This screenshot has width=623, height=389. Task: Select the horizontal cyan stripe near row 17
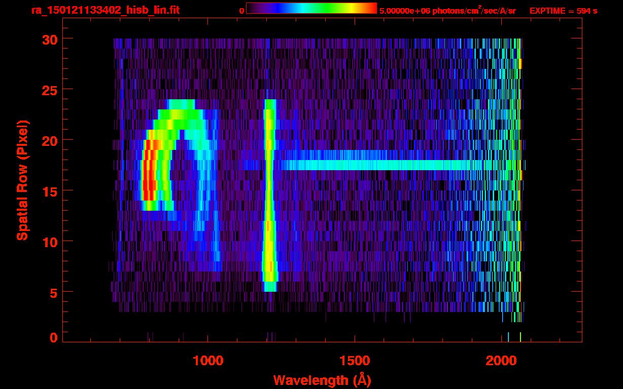(x=375, y=165)
